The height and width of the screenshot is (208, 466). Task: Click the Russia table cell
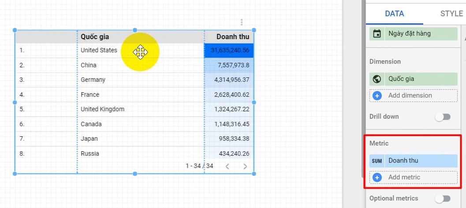[x=90, y=154]
